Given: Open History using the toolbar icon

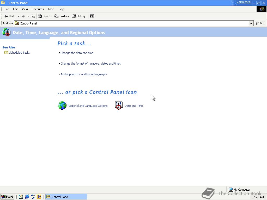Looking at the screenshot, I should tap(79, 16).
